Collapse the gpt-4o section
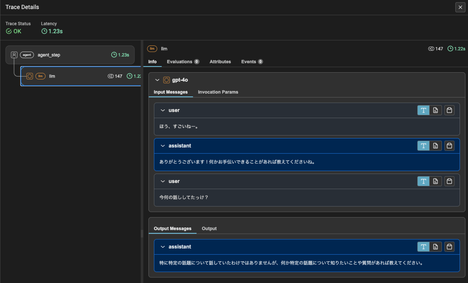The height and width of the screenshot is (283, 468). coord(157,80)
